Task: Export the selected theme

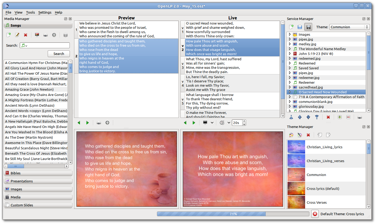Action: [x=328, y=135]
